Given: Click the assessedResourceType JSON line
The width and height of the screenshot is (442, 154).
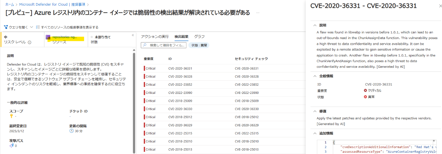Looking at the screenshot, I should click(389, 151).
